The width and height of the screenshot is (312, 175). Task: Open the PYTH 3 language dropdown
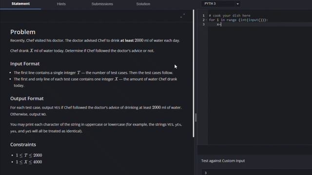(x=221, y=4)
